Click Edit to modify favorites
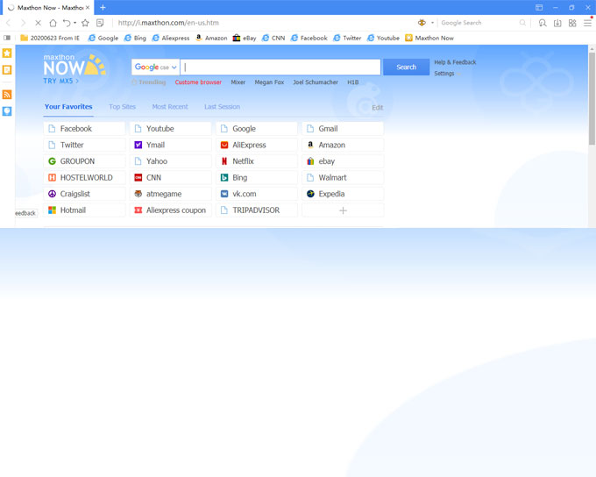The image size is (596, 477). tap(378, 108)
